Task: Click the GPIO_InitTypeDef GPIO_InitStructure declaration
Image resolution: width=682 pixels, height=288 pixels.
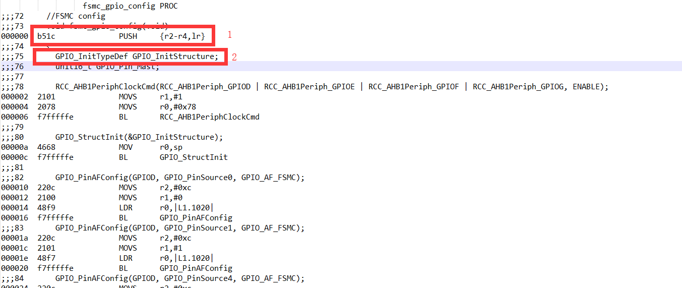Action: pos(137,56)
